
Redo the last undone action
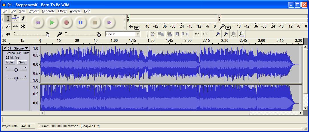pos(205,34)
